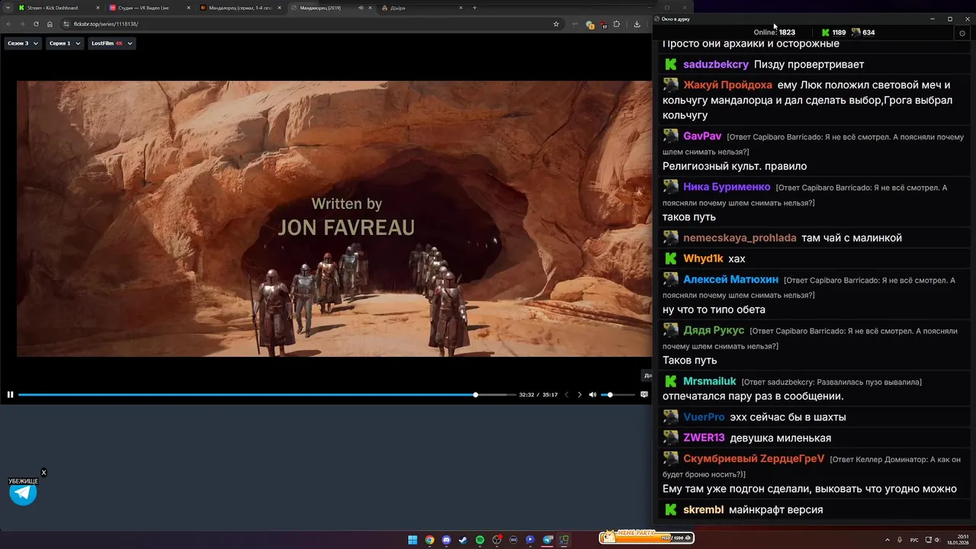The image size is (976, 549).
Task: Click username Скумбриевый ZердцеГреV in chat
Action: coord(754,458)
